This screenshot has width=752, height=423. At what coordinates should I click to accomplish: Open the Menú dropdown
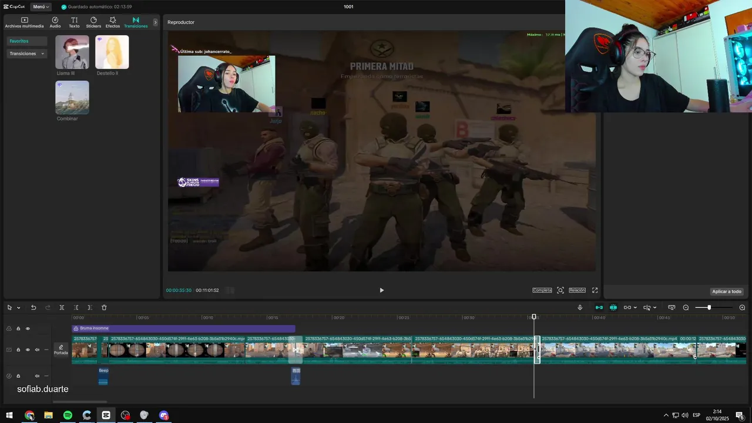coord(41,6)
